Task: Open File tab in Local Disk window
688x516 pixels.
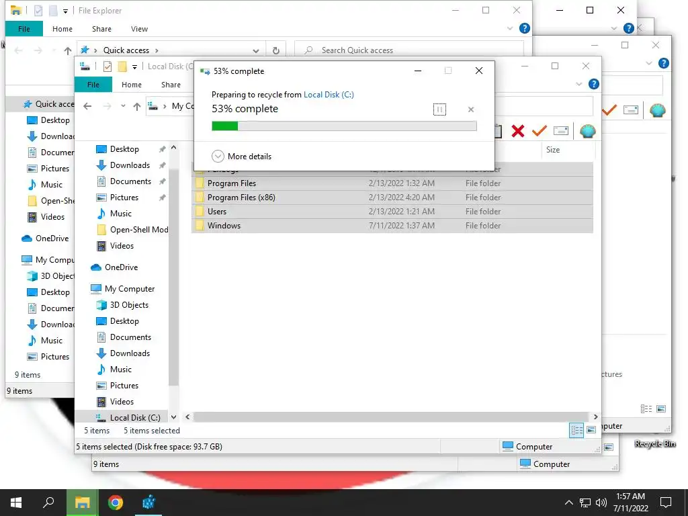Action: [x=93, y=85]
